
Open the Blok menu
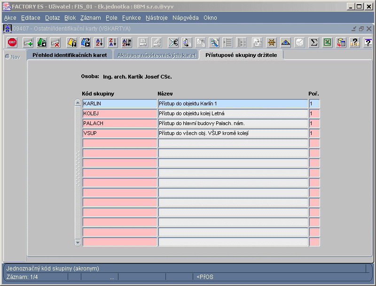[70, 18]
